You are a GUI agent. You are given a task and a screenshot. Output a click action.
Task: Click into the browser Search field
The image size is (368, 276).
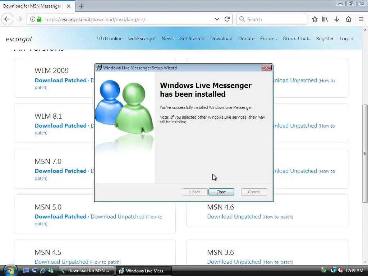[x=272, y=19]
